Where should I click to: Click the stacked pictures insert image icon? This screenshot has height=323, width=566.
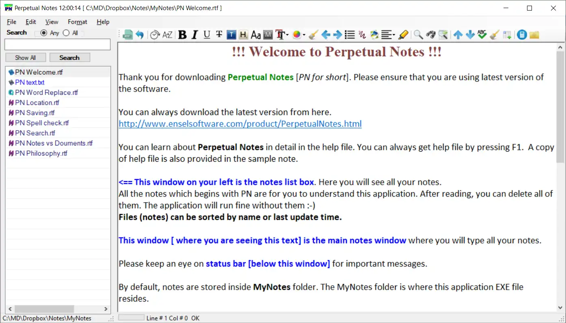[374, 35]
